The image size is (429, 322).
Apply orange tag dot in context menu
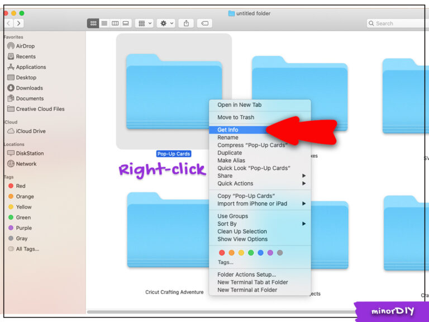[x=231, y=253]
